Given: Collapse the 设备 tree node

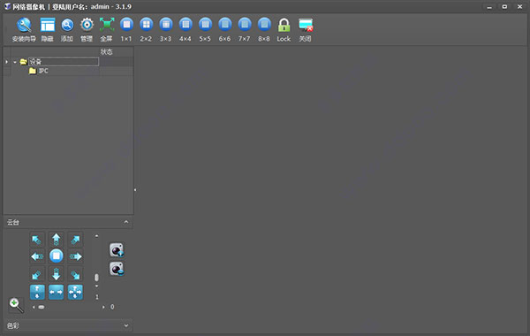Looking at the screenshot, I should click(15, 62).
